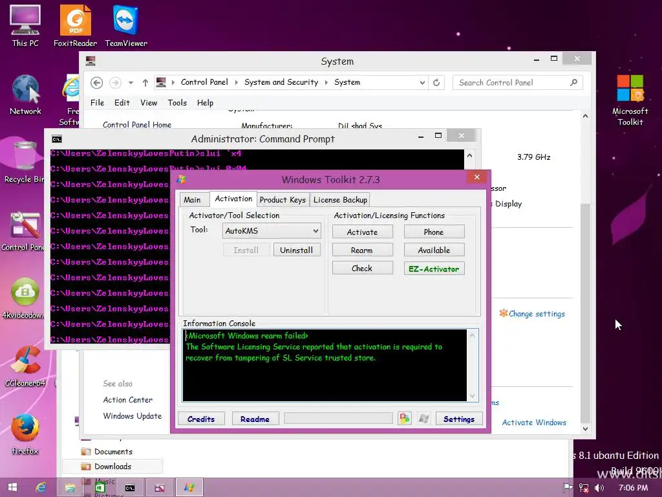Run the EZ-Activator button

pos(434,269)
